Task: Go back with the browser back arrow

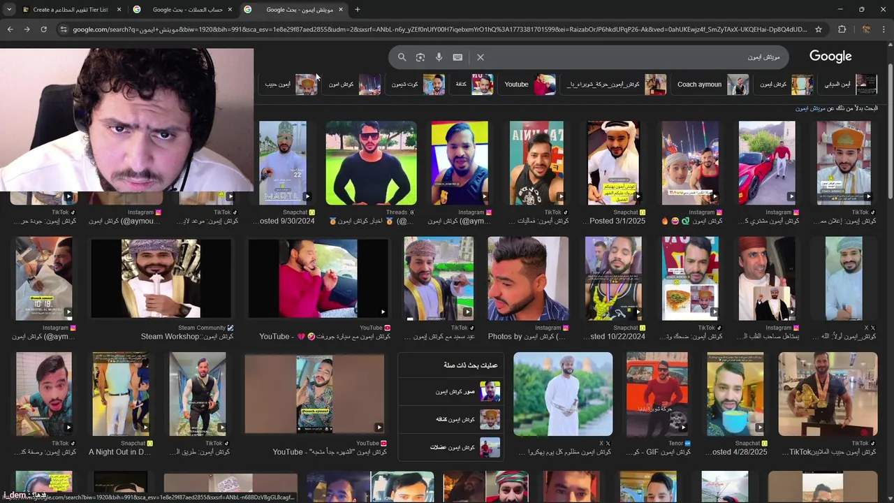Action: click(10, 29)
